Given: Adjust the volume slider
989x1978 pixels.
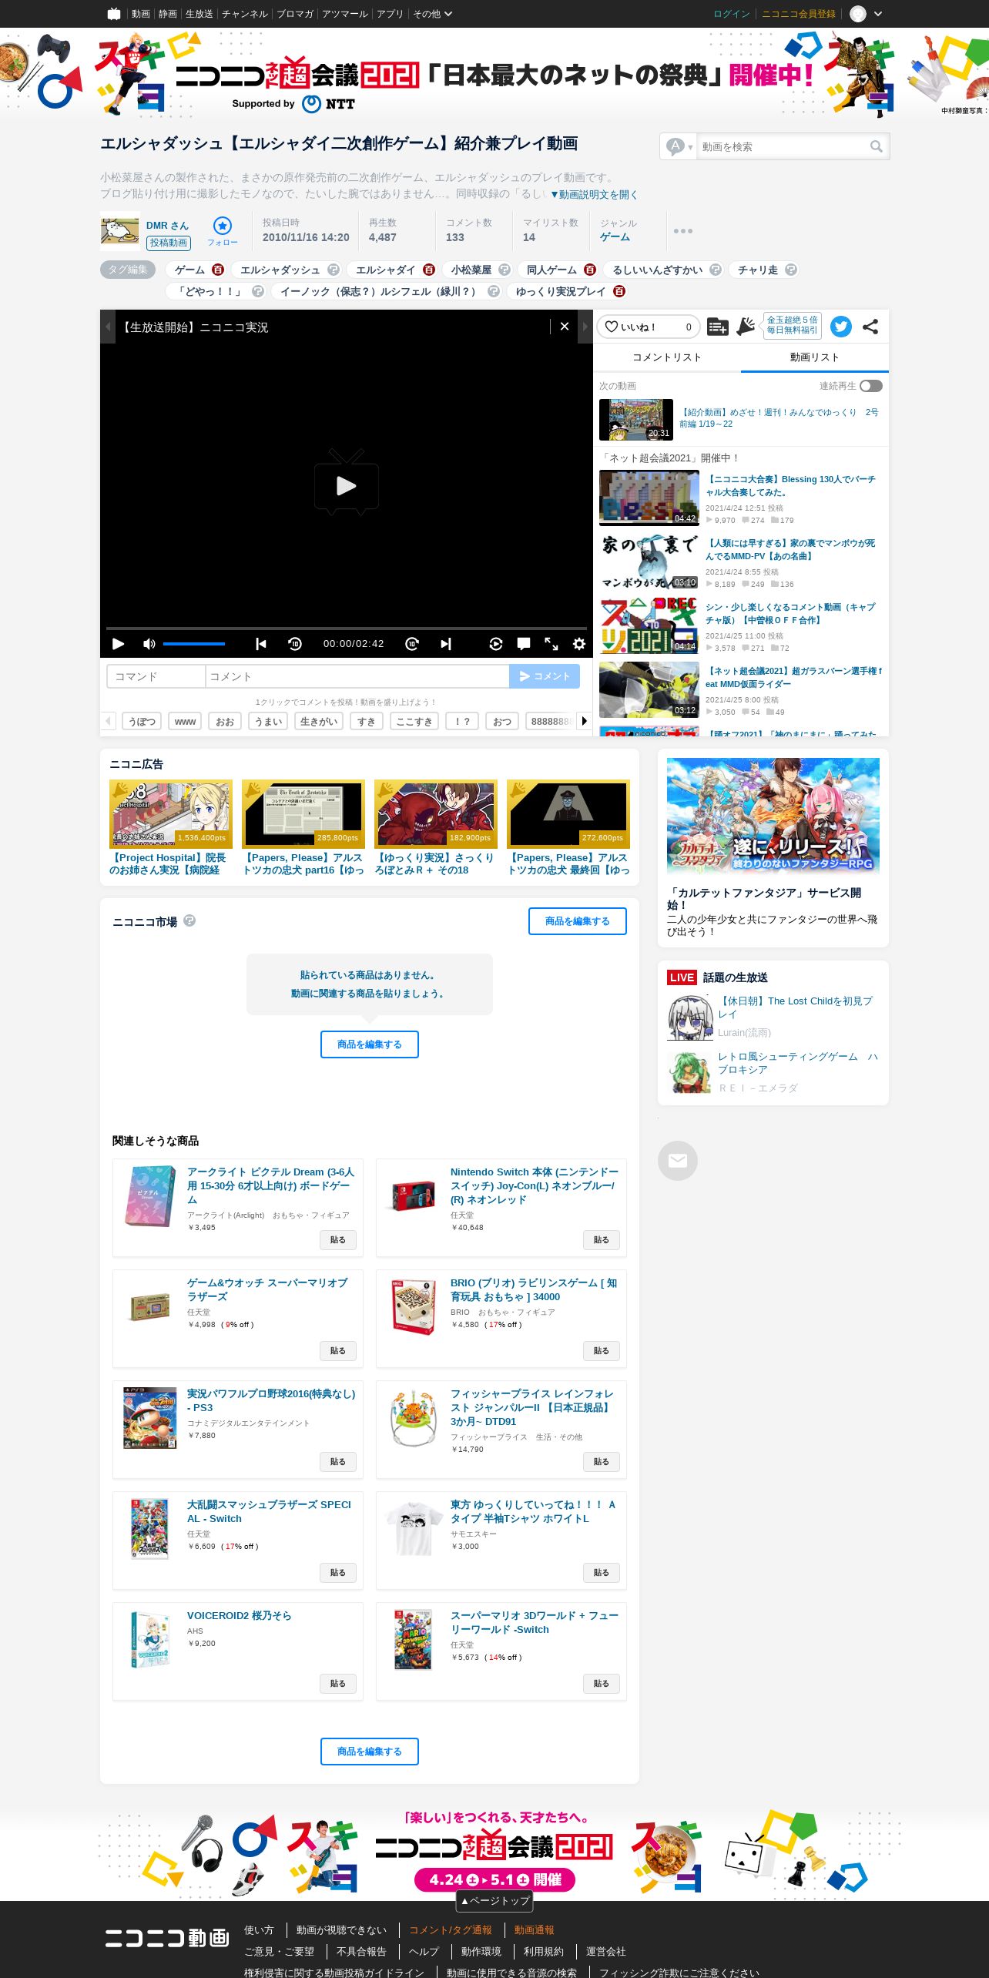Looking at the screenshot, I should [x=194, y=644].
